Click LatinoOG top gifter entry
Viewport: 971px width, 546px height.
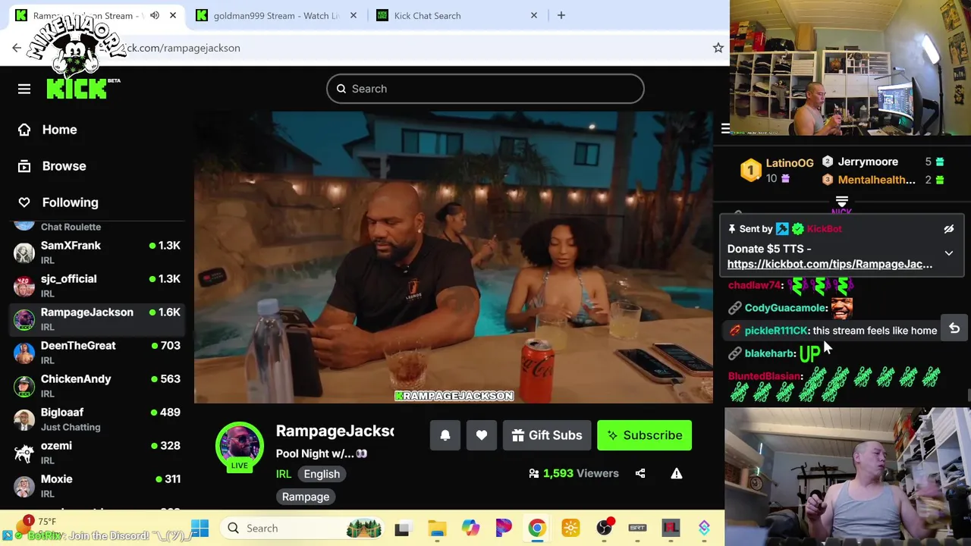pos(775,170)
